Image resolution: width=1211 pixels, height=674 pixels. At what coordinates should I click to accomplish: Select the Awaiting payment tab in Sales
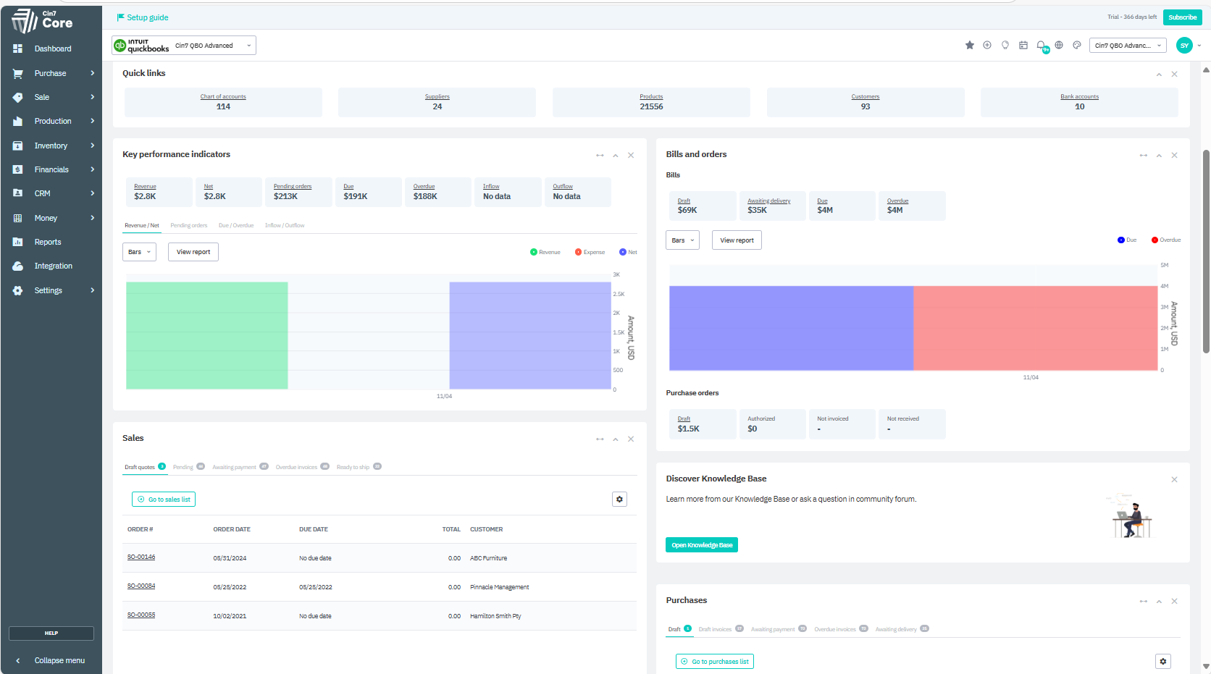coord(240,467)
